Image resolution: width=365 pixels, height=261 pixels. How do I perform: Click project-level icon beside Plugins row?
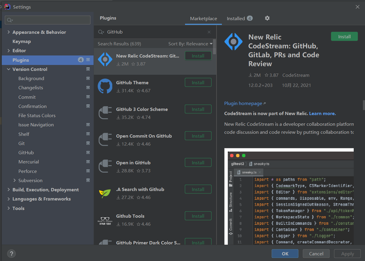pos(88,60)
